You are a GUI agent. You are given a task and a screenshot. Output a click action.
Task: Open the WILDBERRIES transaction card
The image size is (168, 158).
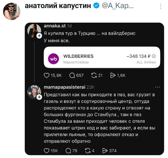pyautogui.click(x=102, y=57)
